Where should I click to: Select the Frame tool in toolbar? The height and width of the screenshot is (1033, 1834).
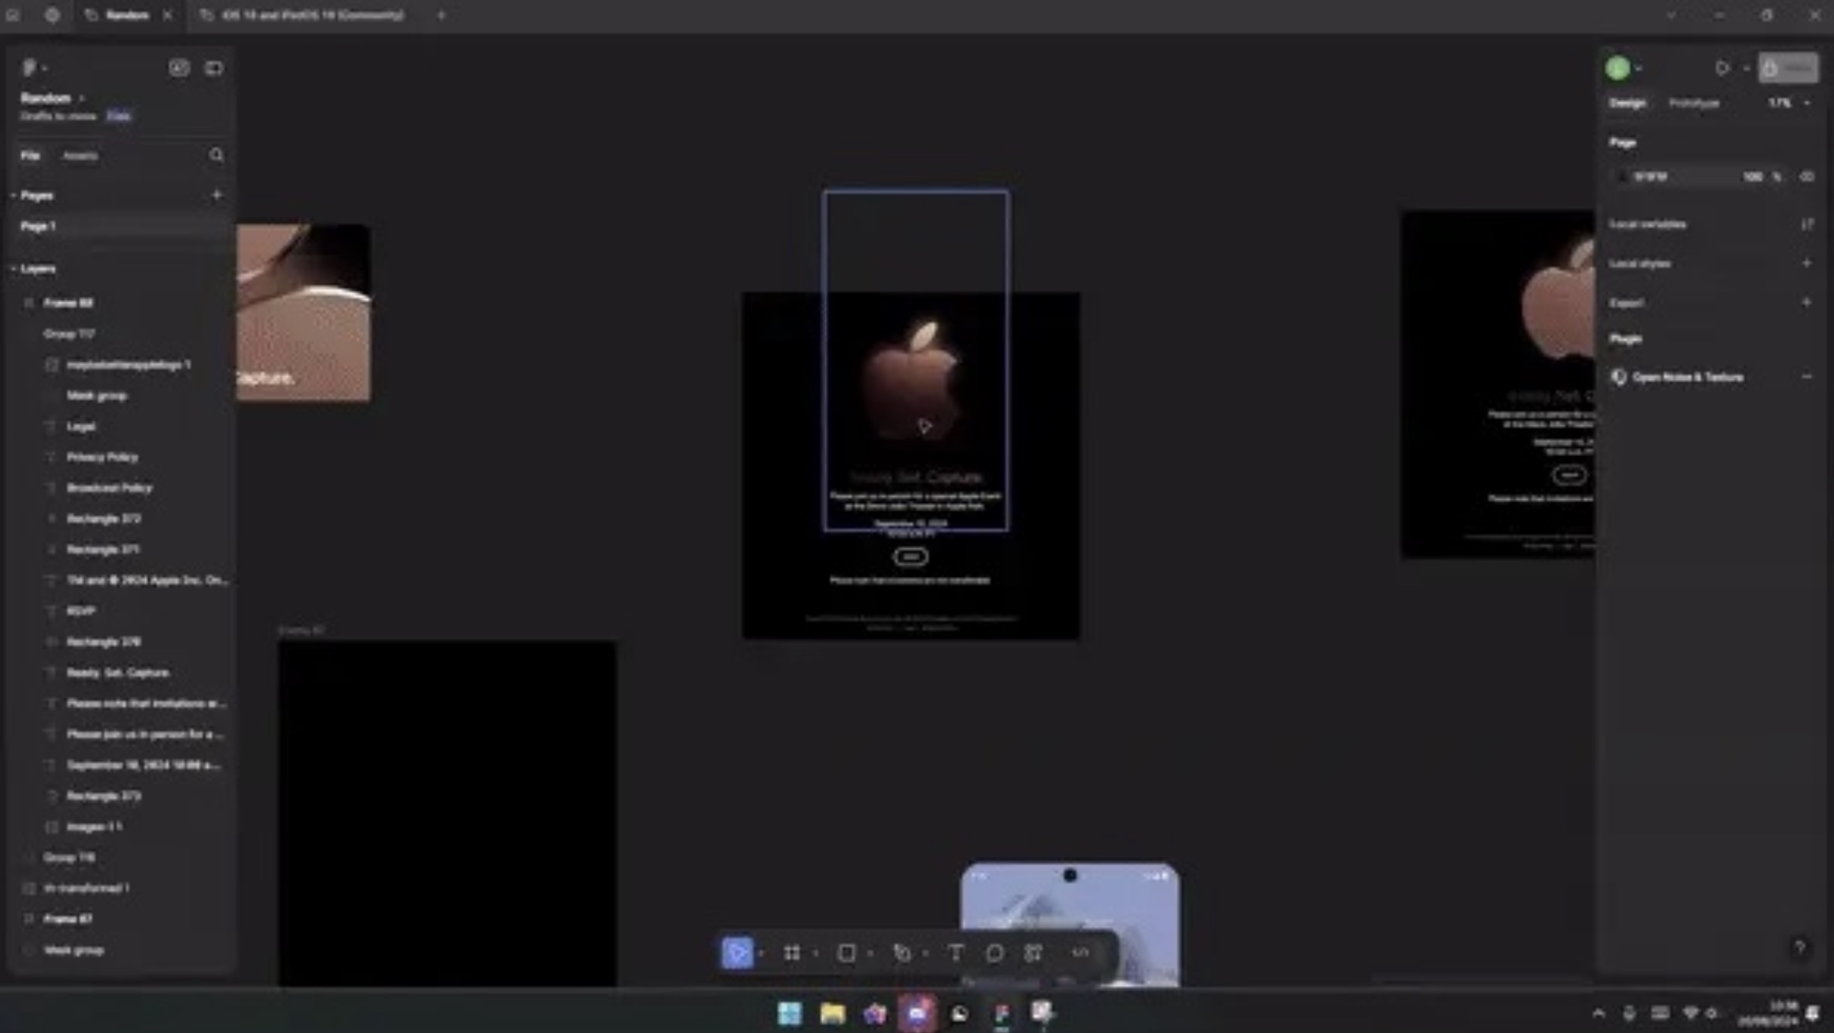792,954
